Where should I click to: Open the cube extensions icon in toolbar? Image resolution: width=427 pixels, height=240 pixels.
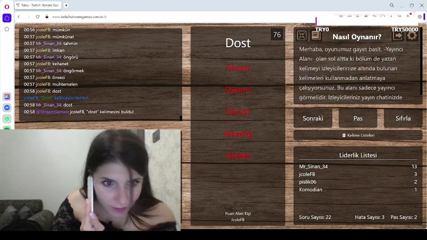tap(420, 17)
